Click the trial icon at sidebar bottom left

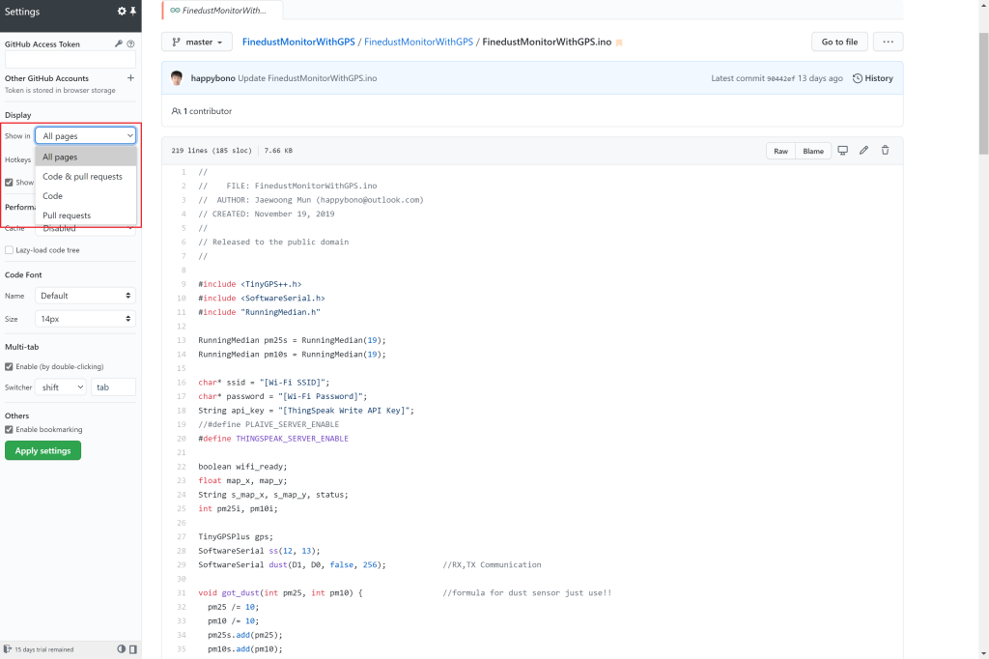pyautogui.click(x=8, y=649)
